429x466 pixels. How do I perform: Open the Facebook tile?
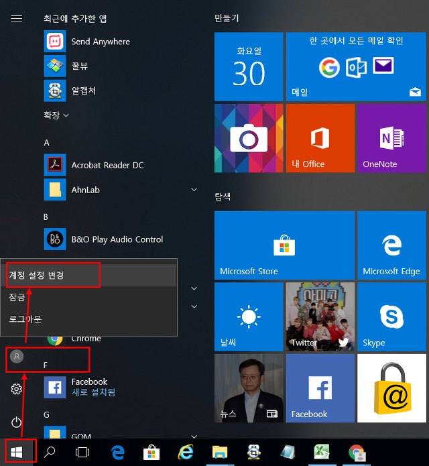(x=320, y=388)
